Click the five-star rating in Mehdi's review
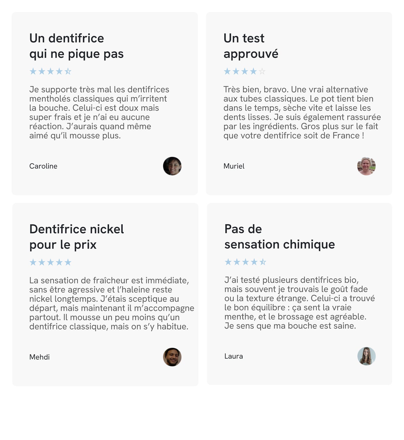Image resolution: width=404 pixels, height=440 pixels. click(50, 262)
